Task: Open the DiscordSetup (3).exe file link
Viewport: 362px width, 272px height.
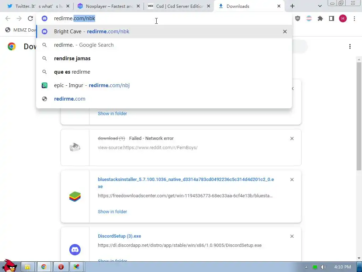Action: tap(119, 236)
